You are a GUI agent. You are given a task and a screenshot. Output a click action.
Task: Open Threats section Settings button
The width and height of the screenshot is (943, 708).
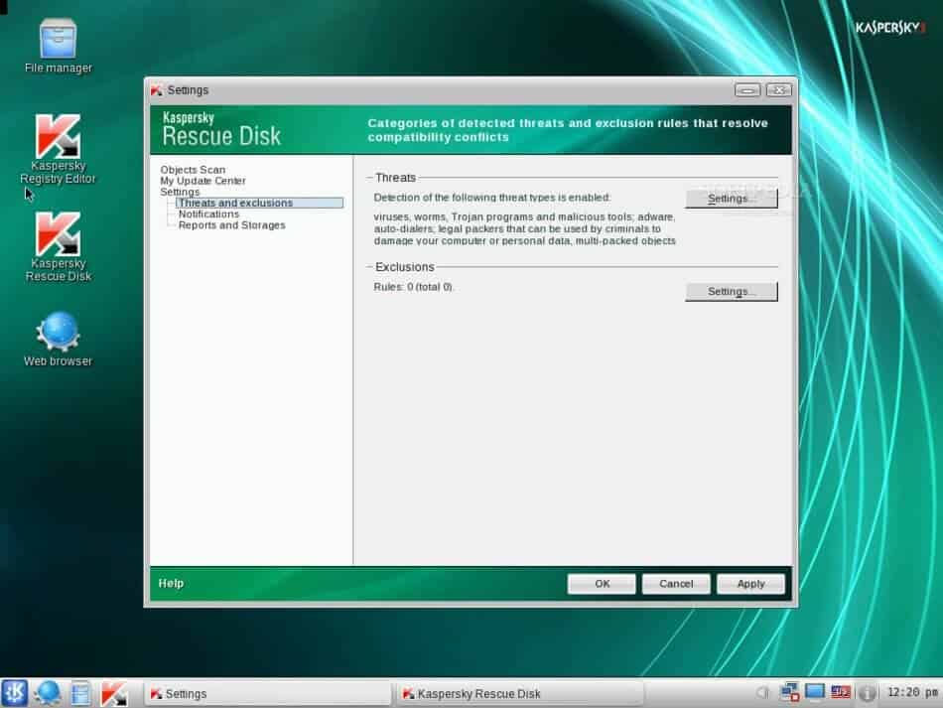tap(731, 199)
